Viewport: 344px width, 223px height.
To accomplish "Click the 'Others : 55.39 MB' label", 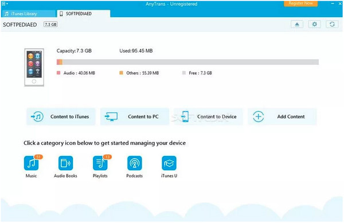I will coord(143,73).
